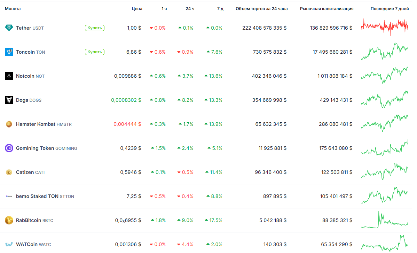Open the Tether USDT coin page
417x253 pixels.
30,28
